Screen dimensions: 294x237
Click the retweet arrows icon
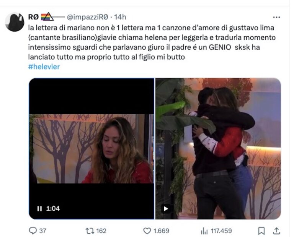(90, 231)
